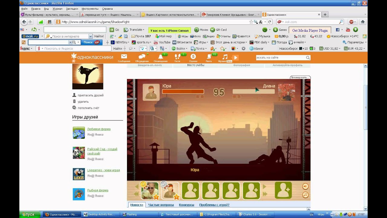Open Проблемы с игрой? tab

click(214, 205)
